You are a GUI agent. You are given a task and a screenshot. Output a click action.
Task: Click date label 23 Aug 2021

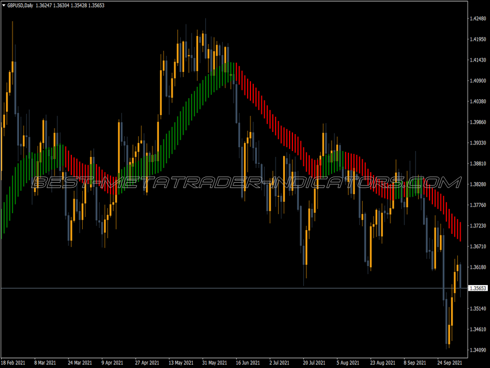tap(383, 363)
